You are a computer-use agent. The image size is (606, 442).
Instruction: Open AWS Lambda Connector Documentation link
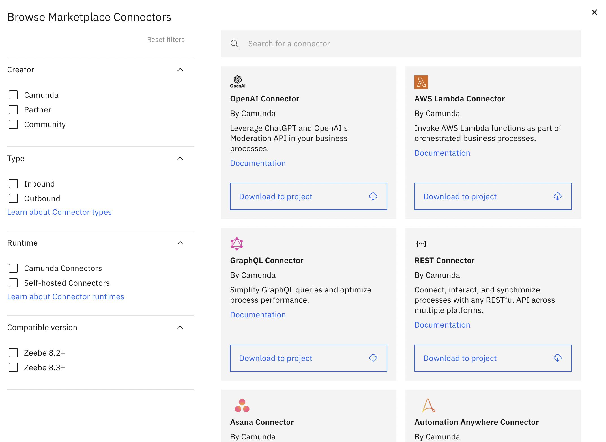coord(442,153)
